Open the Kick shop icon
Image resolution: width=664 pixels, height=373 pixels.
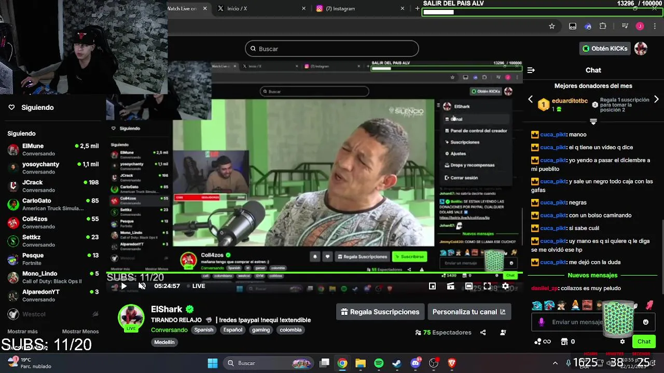[x=564, y=341]
